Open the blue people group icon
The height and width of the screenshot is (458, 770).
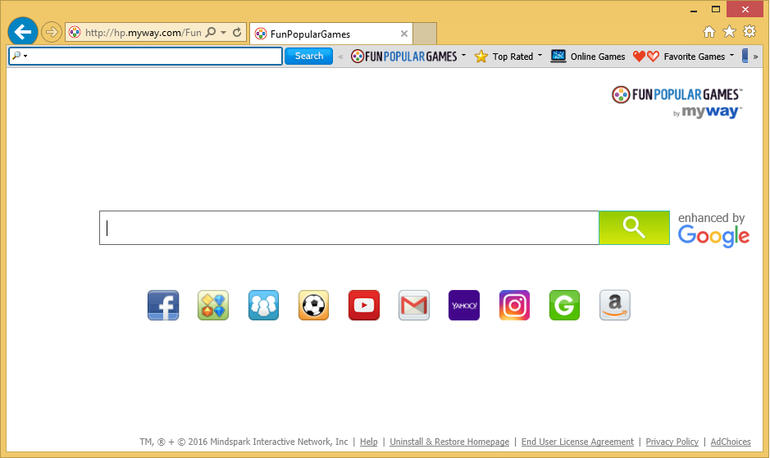coord(263,305)
